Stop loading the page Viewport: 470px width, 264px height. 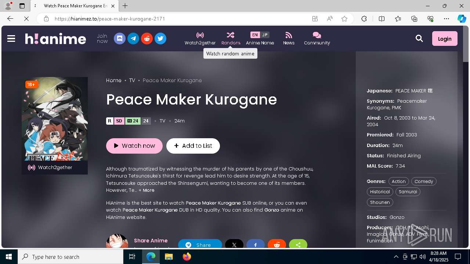click(26, 19)
